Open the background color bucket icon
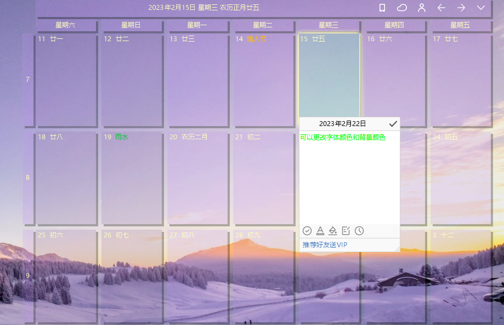The width and height of the screenshot is (504, 325). click(333, 231)
